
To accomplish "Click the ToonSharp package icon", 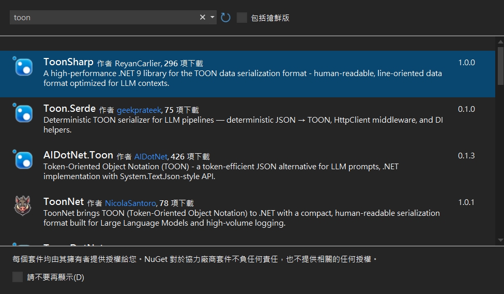I will [x=23, y=67].
